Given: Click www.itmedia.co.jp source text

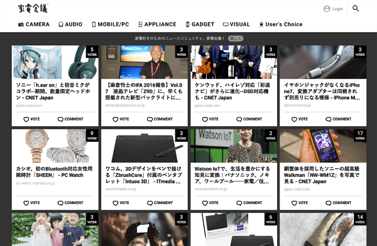Looking at the screenshot, I should click(121, 189).
